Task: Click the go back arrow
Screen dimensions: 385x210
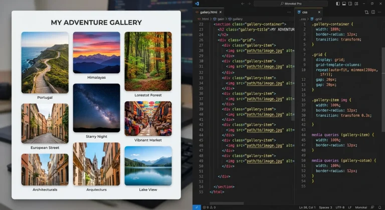Action: 243,4
